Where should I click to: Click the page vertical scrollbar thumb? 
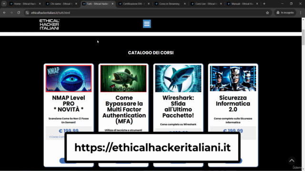[x=303, y=38]
